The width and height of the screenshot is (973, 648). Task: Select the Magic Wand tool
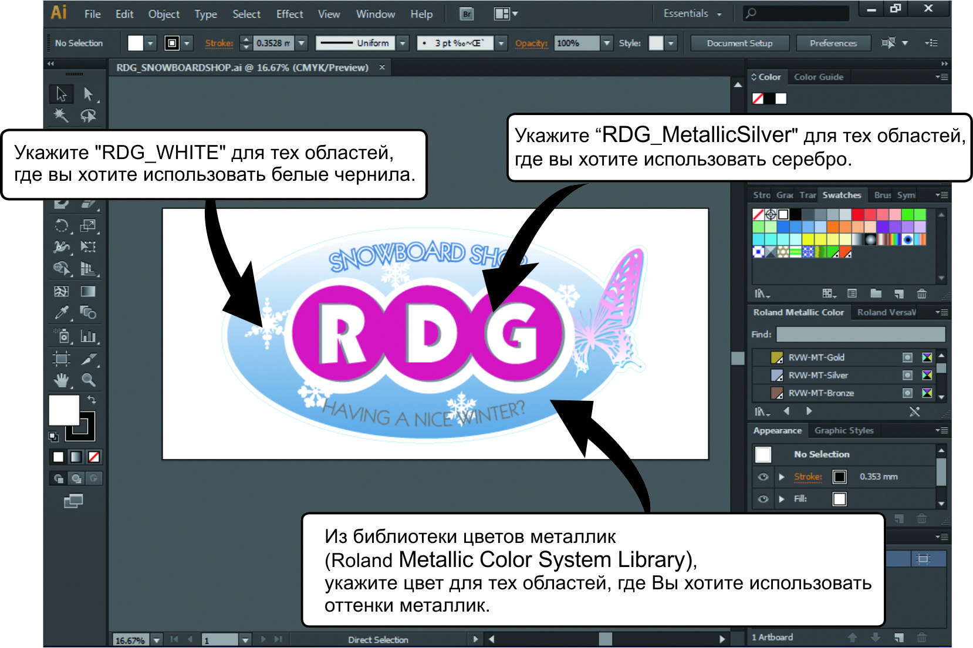61,115
